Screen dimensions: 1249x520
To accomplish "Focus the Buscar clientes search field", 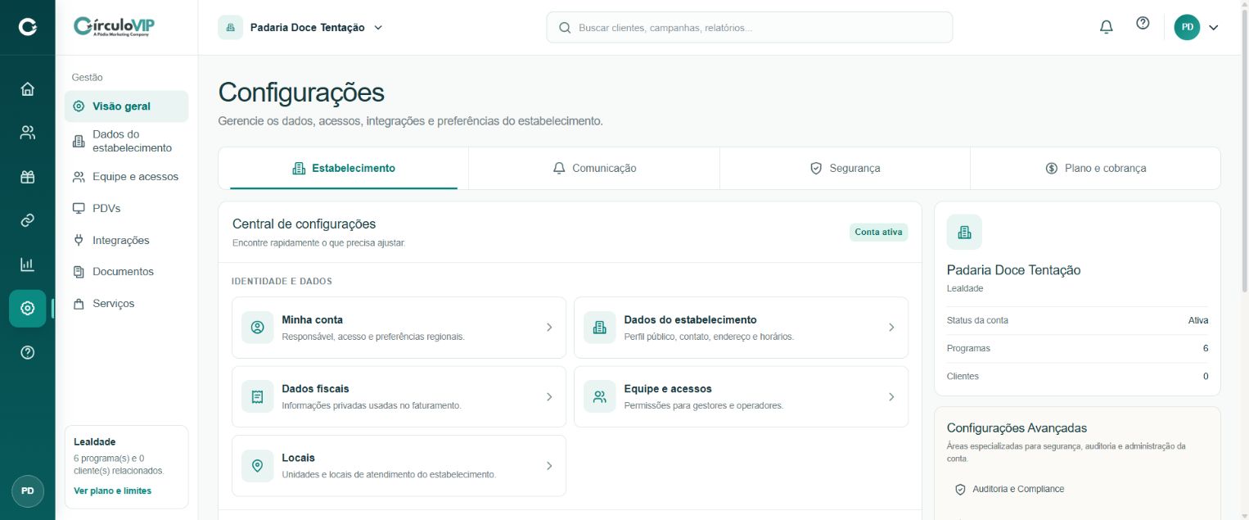I will click(x=749, y=27).
